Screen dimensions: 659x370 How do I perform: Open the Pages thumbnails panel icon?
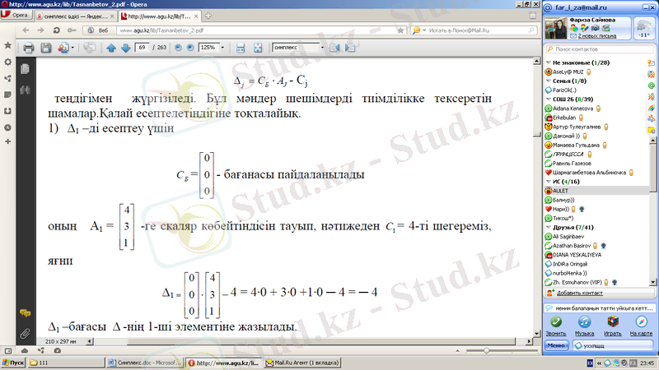click(25, 69)
